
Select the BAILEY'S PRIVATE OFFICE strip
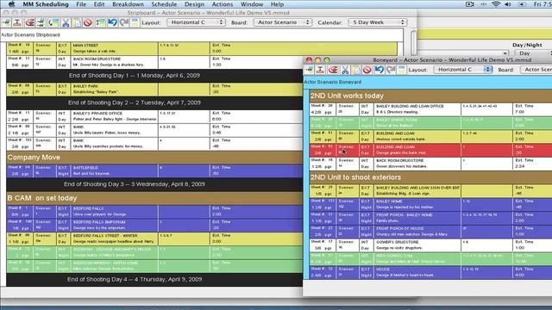154,116
